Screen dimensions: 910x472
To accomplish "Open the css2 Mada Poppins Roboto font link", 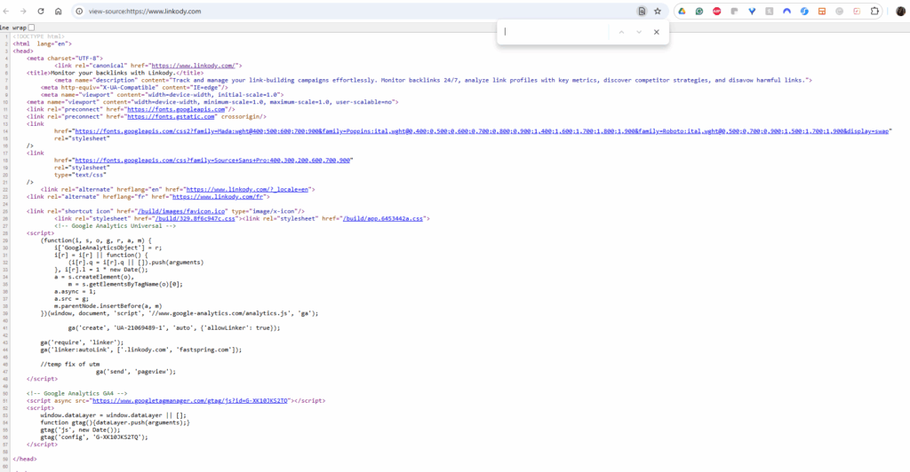I will pyautogui.click(x=482, y=131).
